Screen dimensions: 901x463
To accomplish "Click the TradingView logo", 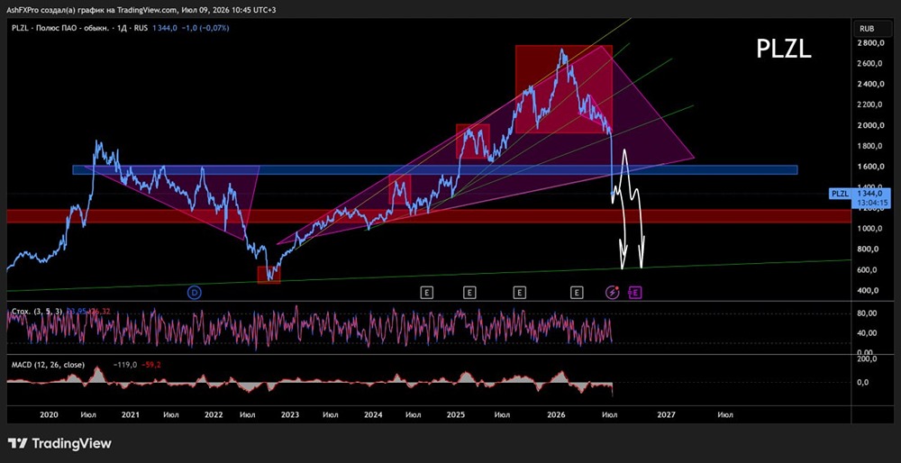I will point(59,443).
